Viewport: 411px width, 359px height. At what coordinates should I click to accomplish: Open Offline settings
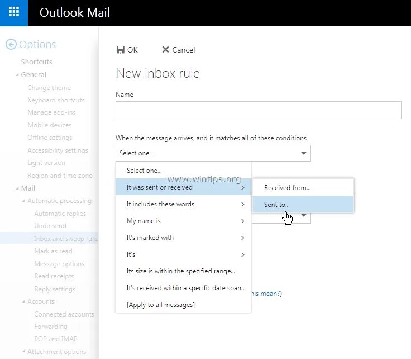click(50, 138)
